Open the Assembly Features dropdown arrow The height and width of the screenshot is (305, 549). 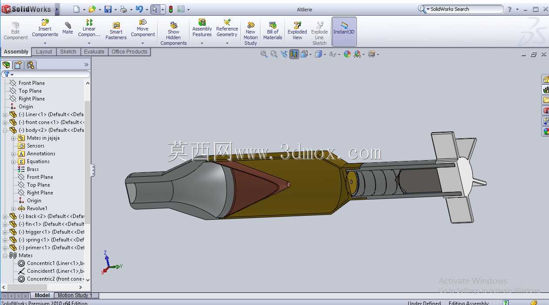[202, 43]
